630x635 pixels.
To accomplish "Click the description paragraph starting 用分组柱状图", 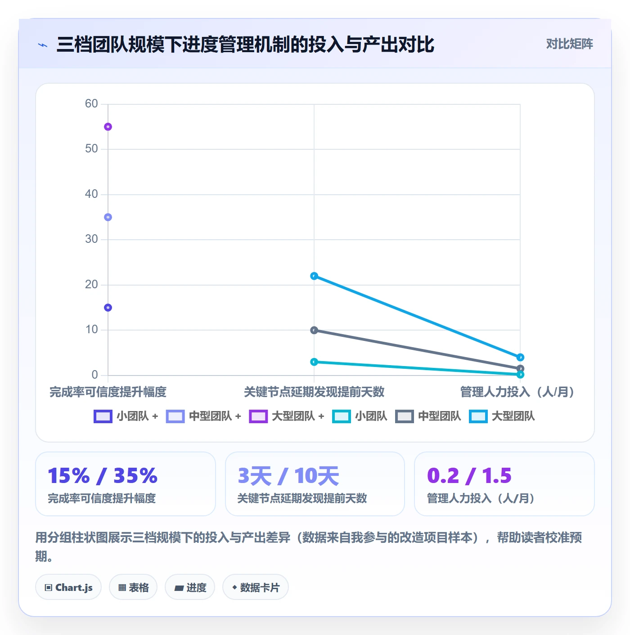I will pos(309,547).
